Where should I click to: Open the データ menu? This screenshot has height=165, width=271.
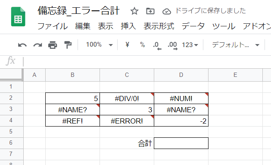tap(193, 26)
